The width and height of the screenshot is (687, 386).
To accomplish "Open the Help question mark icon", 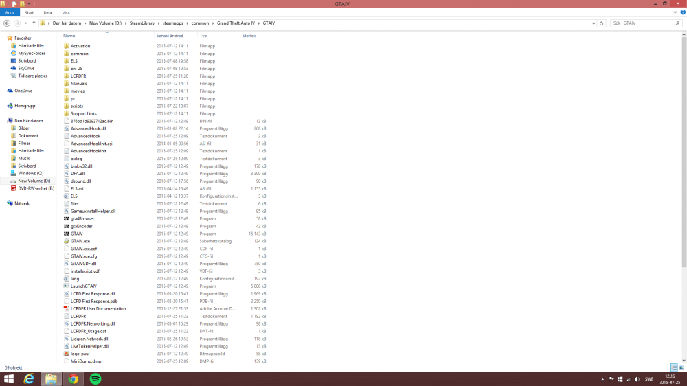I will coord(683,12).
